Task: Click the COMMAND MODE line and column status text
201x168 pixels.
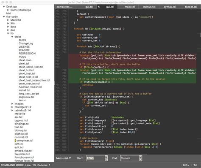Action: coord(25,165)
